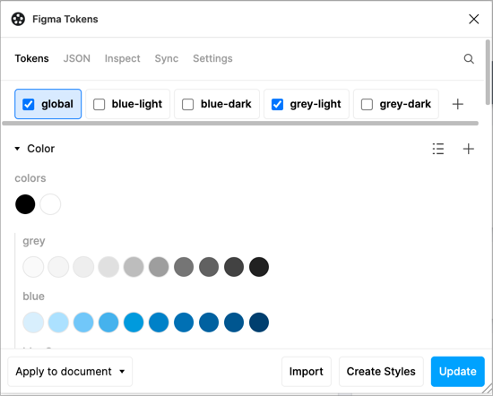Select the ninth blue swatch
The height and width of the screenshot is (396, 493).
[234, 323]
